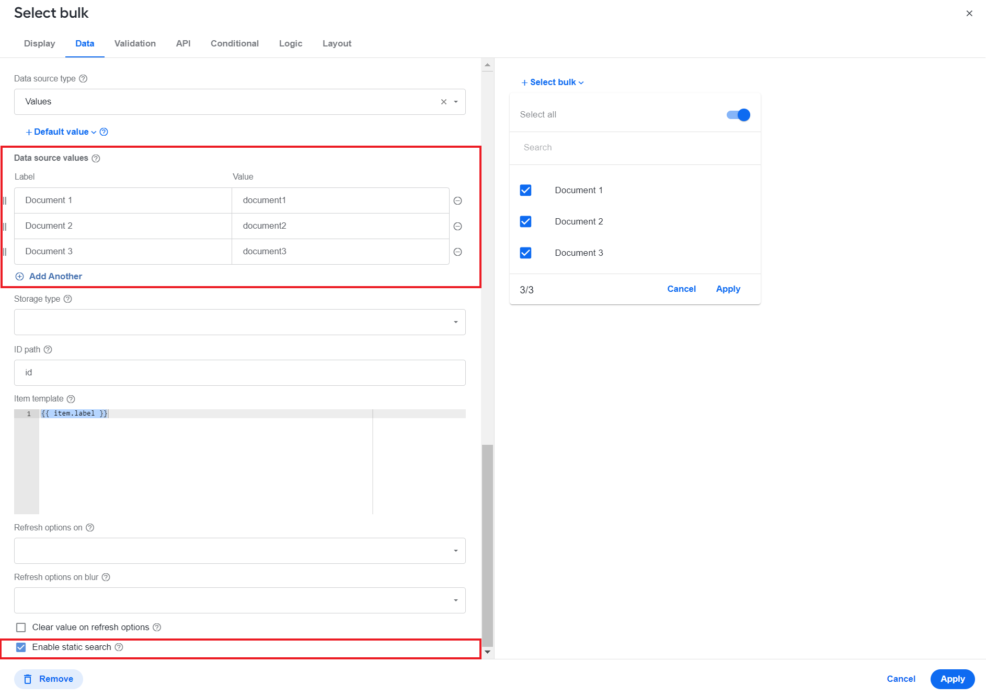Switch to the Display tab
This screenshot has height=698, width=986.
40,44
